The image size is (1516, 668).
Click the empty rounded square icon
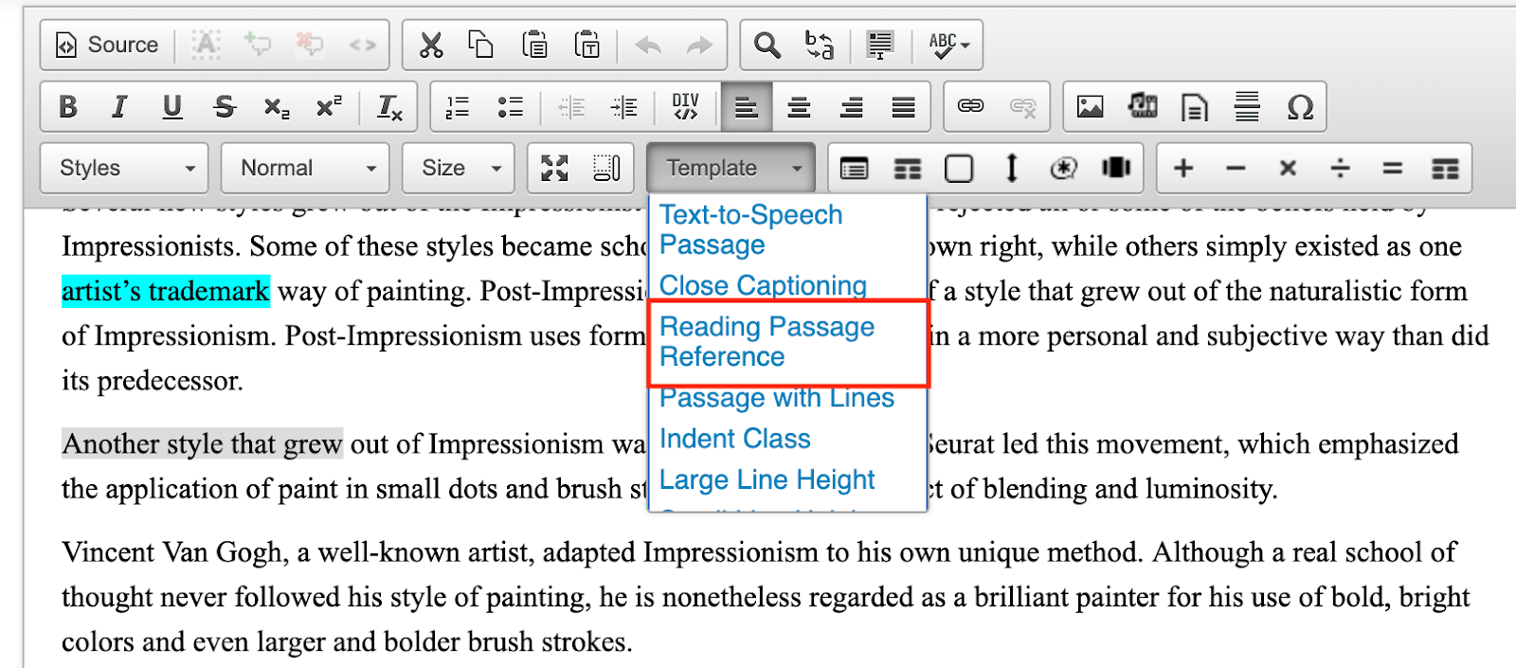click(959, 168)
